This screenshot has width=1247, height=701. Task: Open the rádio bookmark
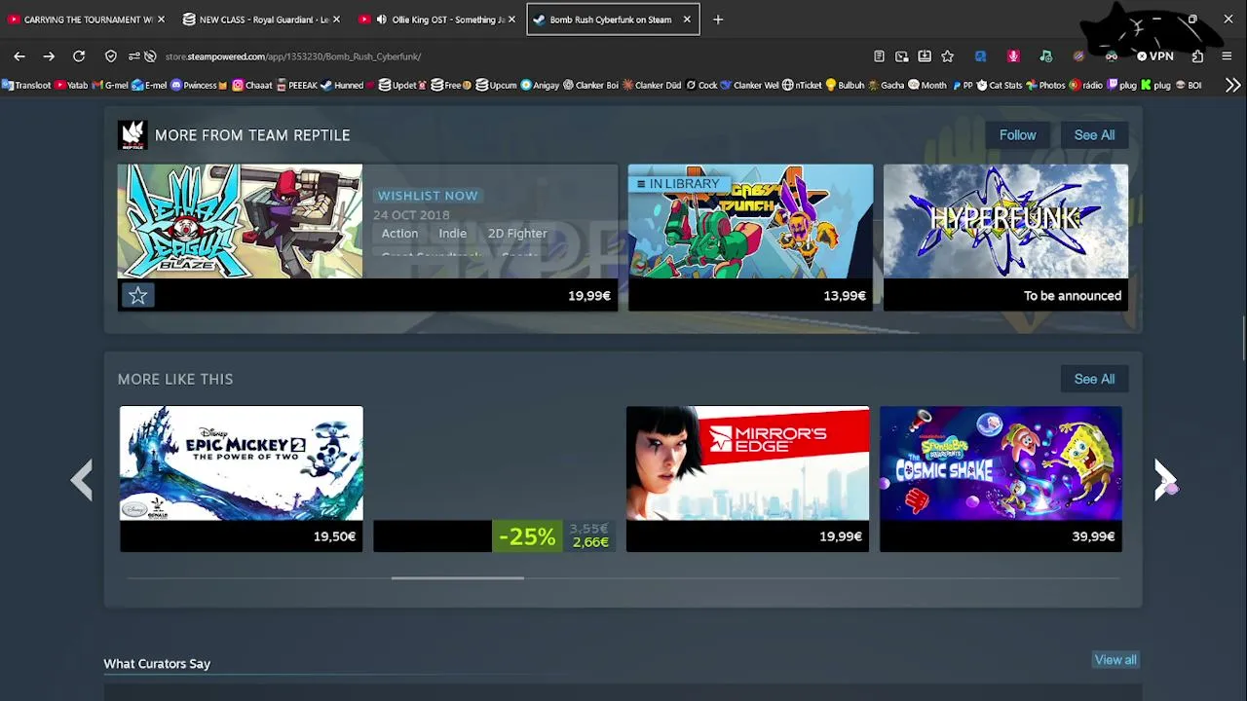[x=1085, y=85]
